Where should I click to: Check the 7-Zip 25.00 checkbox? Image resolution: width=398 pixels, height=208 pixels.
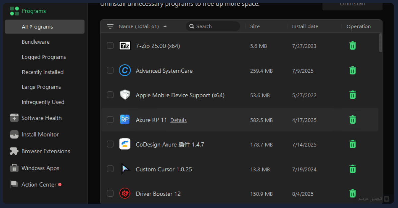coord(110,46)
